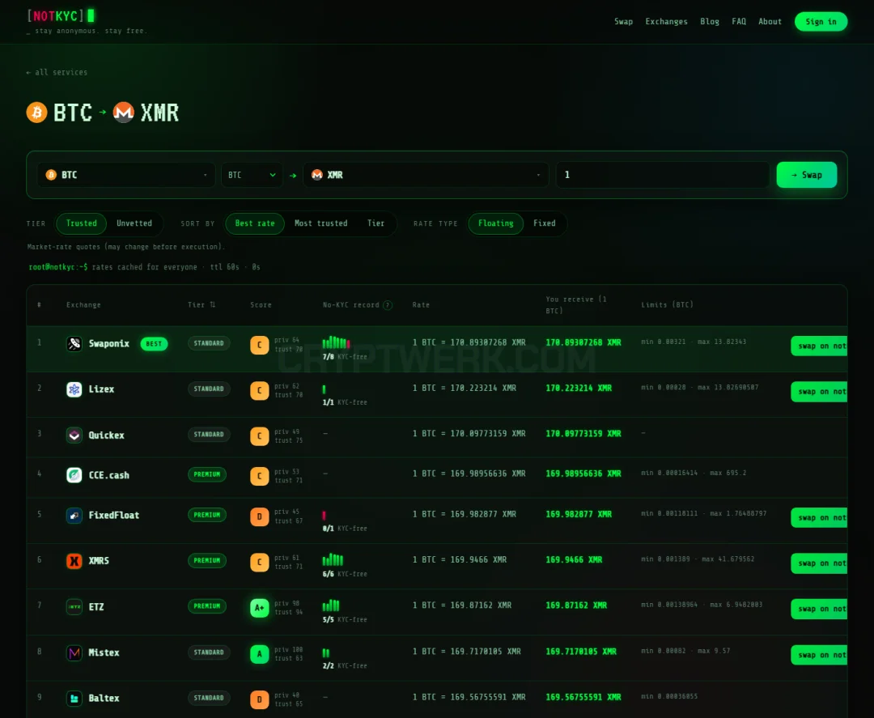The image size is (874, 718).
Task: Click XMRS 6/6 KYC-free record bars
Action: tap(333, 559)
